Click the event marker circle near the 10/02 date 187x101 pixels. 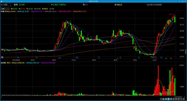coord(139,58)
